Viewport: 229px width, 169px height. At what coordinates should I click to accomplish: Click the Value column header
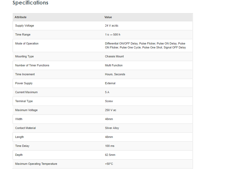coord(108,17)
